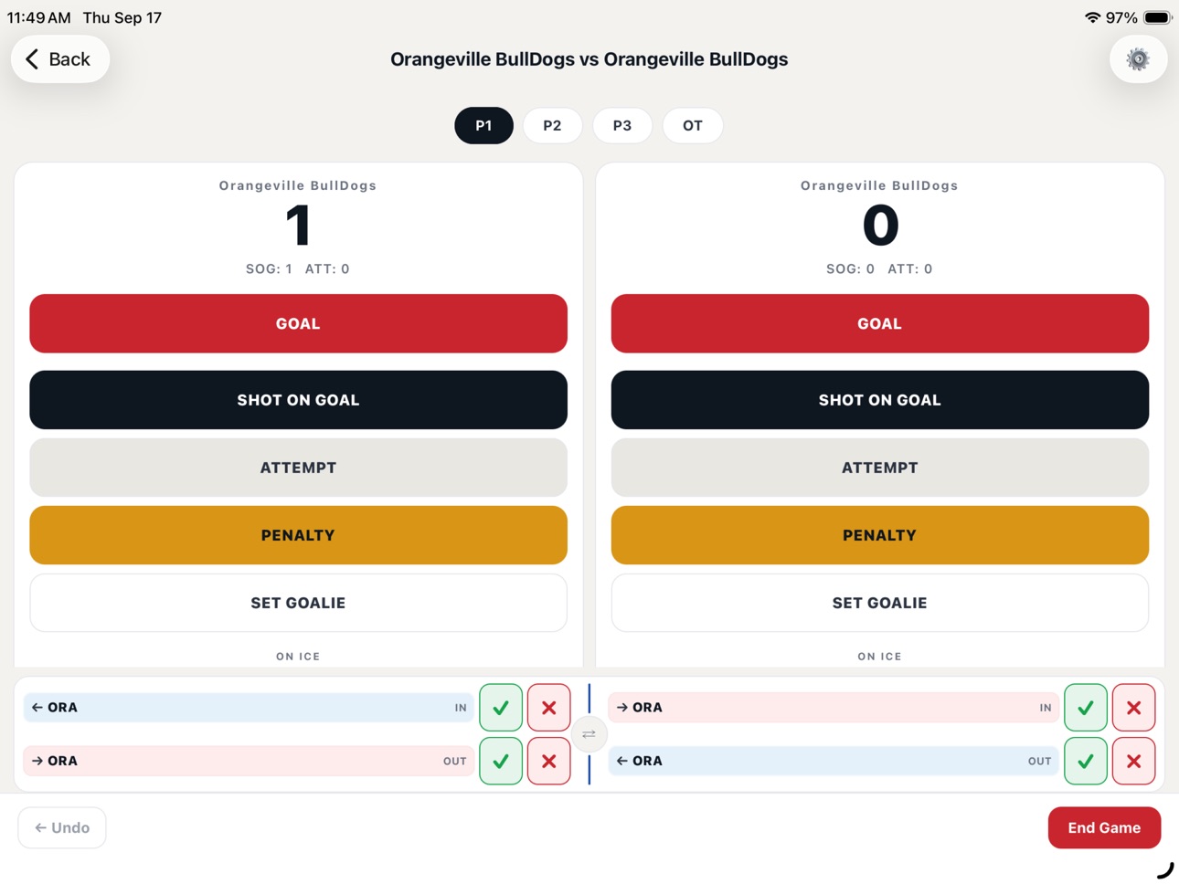Tap the swap sides arrows icon

point(589,734)
